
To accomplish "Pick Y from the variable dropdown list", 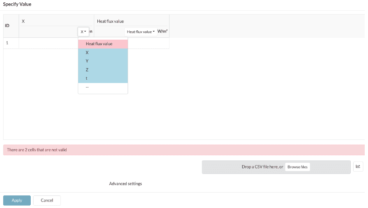I will pos(87,61).
